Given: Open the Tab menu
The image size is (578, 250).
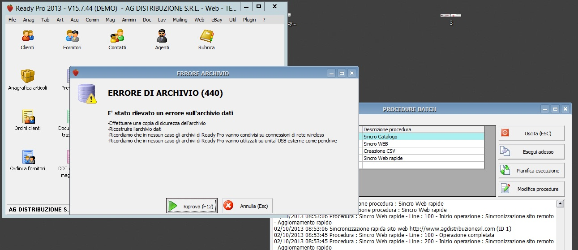Looking at the screenshot, I should click(45, 20).
